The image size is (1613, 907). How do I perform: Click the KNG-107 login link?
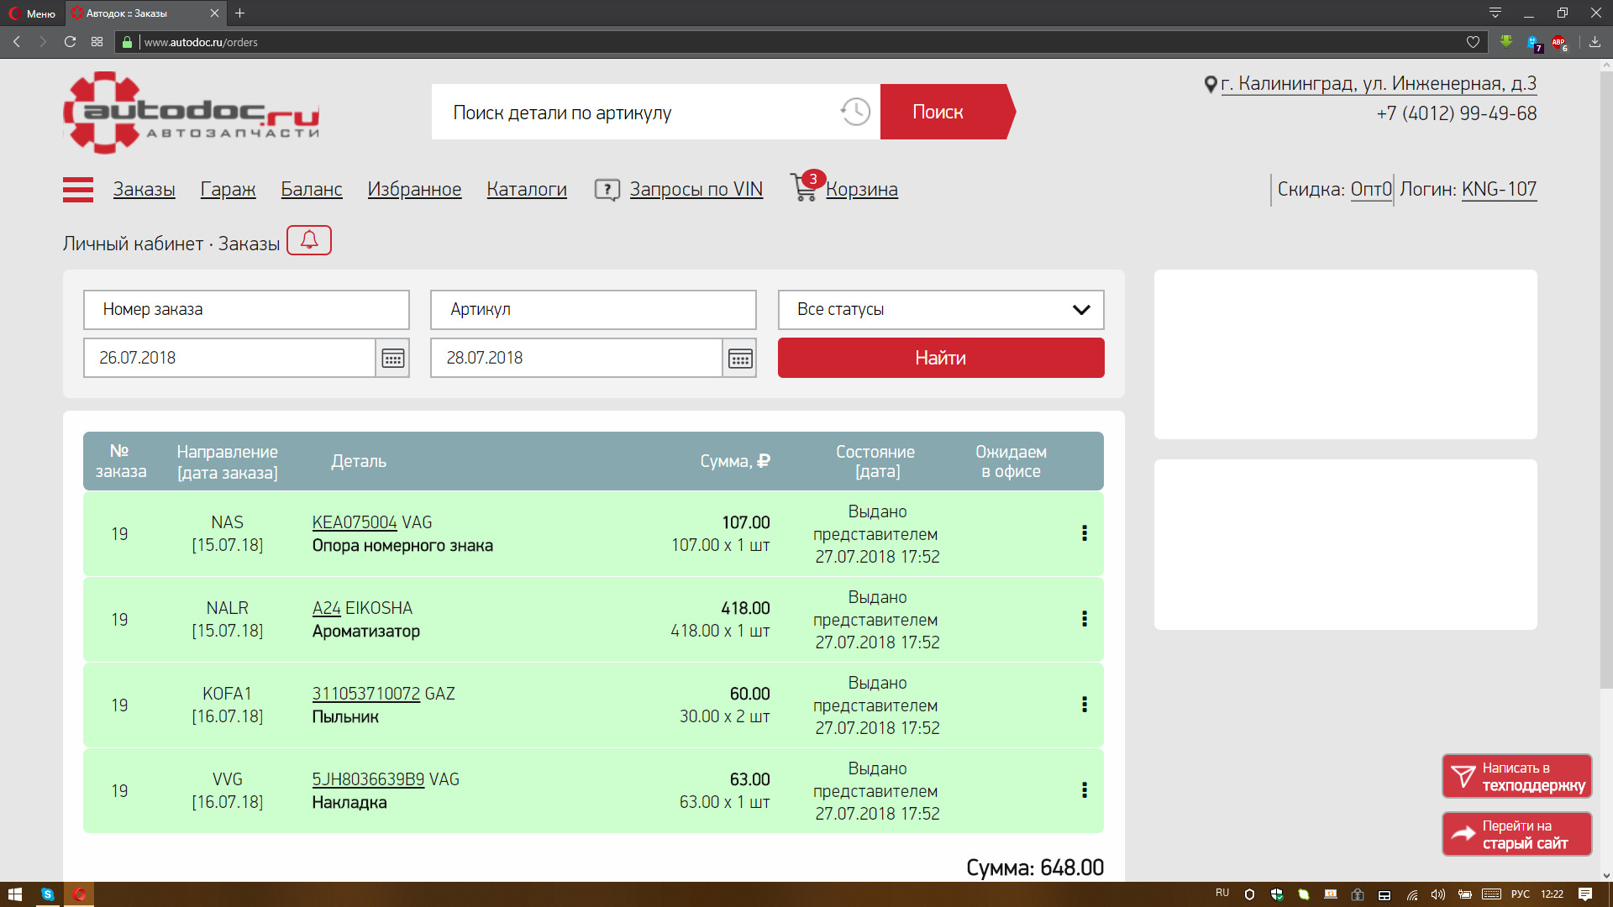click(1500, 190)
